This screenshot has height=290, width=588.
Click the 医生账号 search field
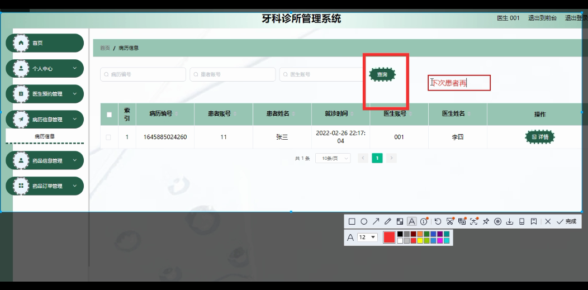tap(322, 74)
